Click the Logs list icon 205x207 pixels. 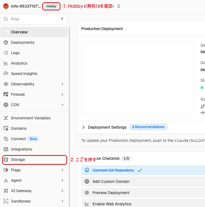click(6, 53)
